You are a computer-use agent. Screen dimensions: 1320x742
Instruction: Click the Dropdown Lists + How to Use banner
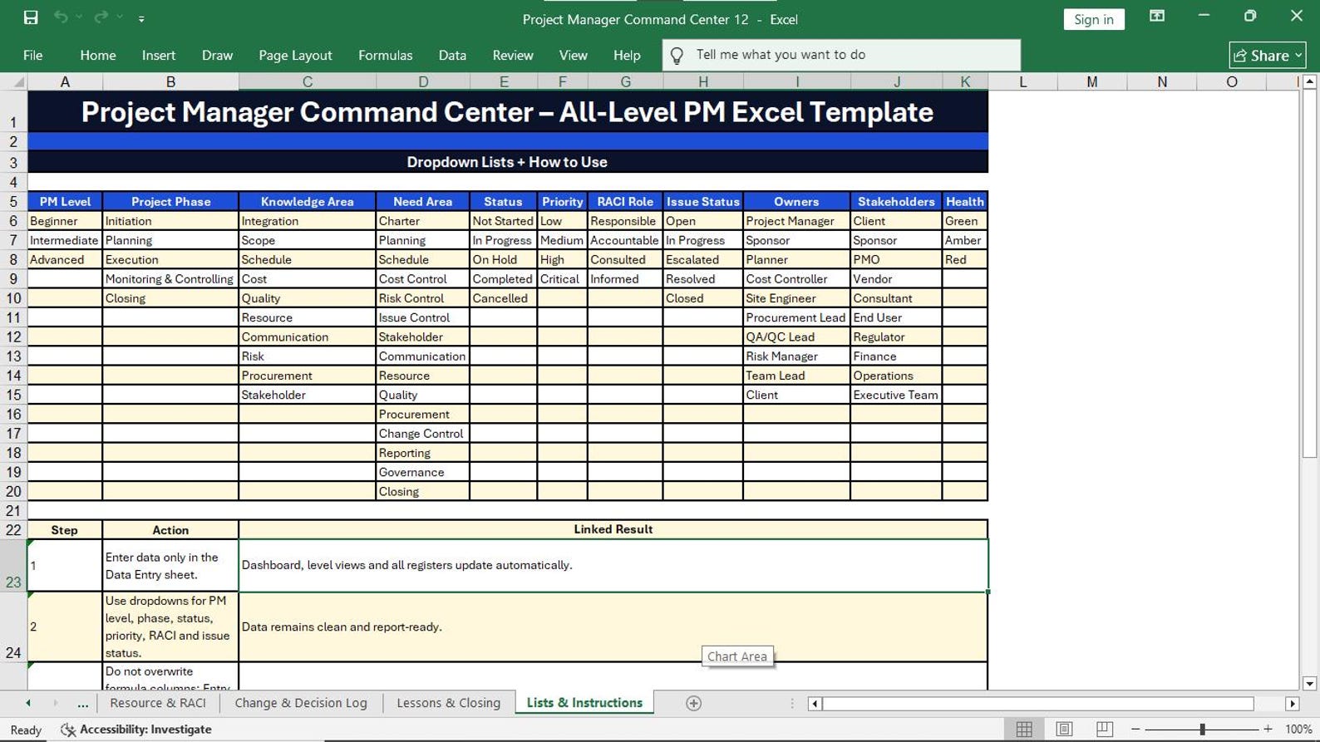pos(507,162)
